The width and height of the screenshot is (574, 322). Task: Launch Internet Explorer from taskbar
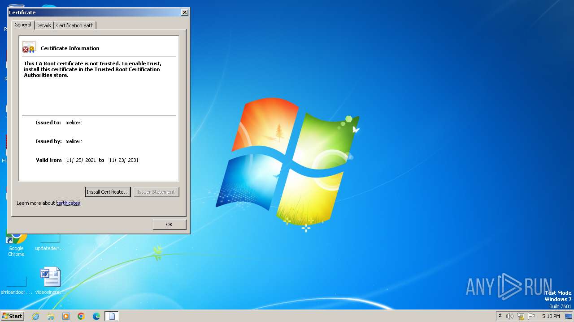point(35,316)
